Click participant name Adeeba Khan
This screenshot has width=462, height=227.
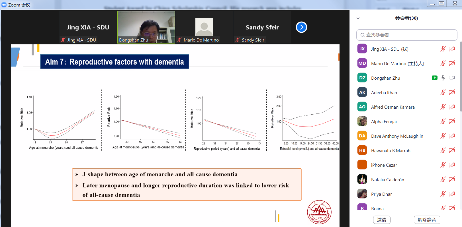coord(384,92)
